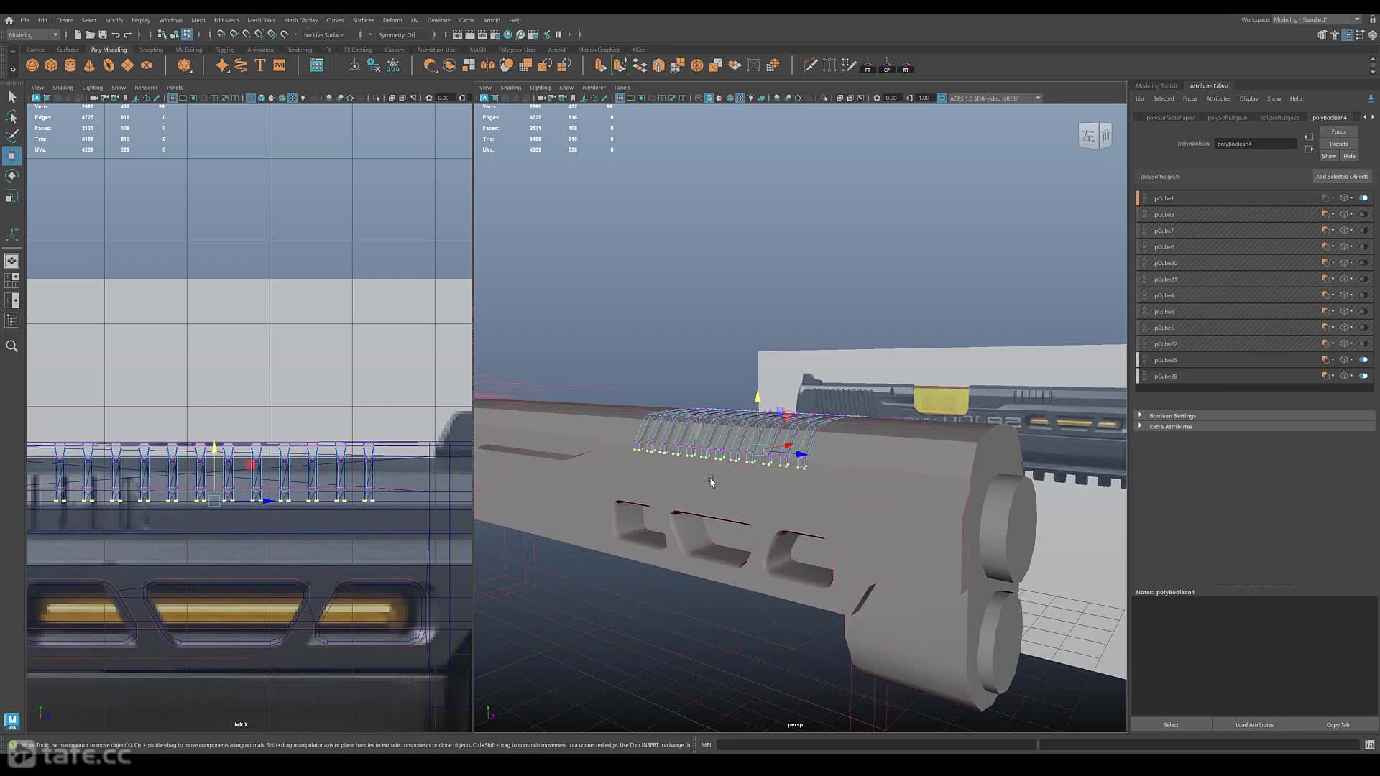Open the ACES 1.0 SDR-video color space dropdown
Image resolution: width=1380 pixels, height=776 pixels.
995,98
